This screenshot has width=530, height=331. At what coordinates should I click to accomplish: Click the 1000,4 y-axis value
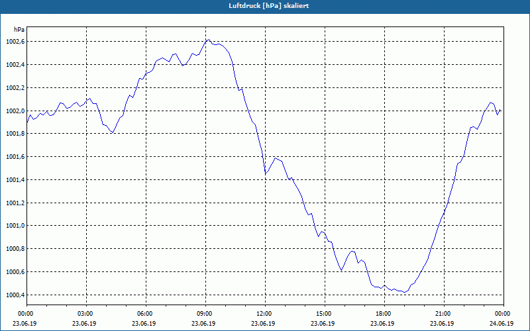[15, 295]
